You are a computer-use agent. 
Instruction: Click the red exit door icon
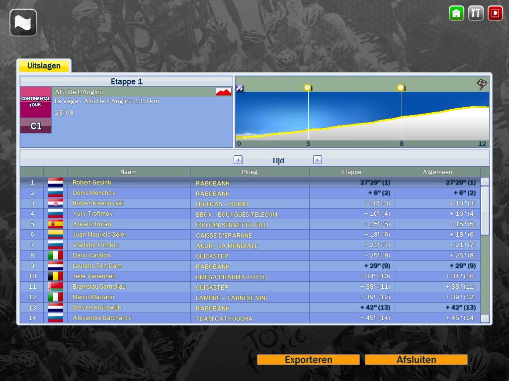point(495,13)
